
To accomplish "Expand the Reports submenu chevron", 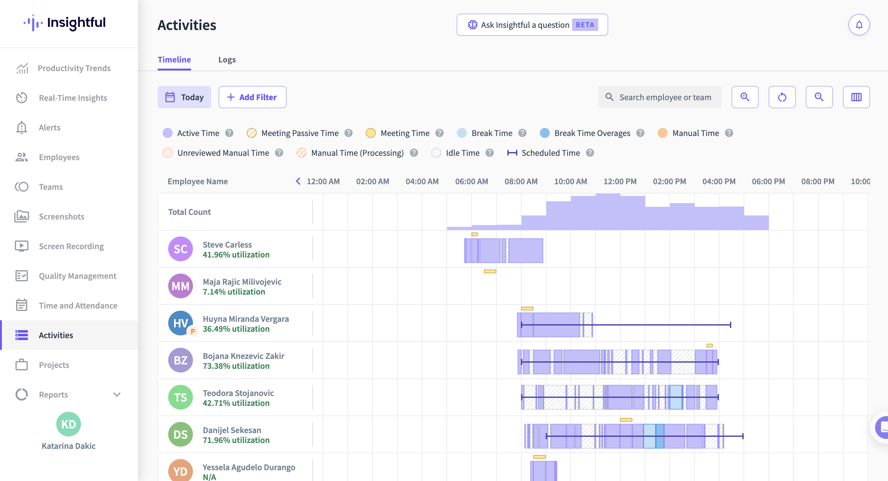I will tap(117, 394).
